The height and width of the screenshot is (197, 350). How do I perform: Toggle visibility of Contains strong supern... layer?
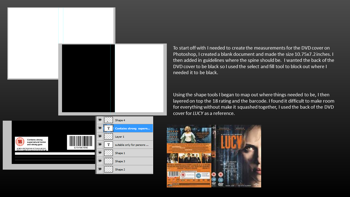point(100,128)
